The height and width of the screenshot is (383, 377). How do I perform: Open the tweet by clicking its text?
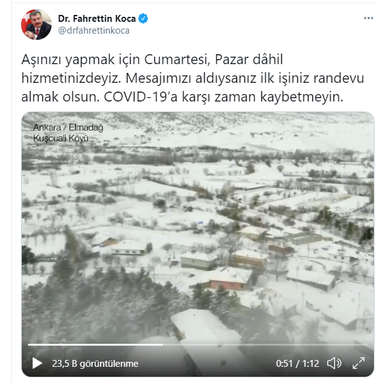tap(193, 78)
